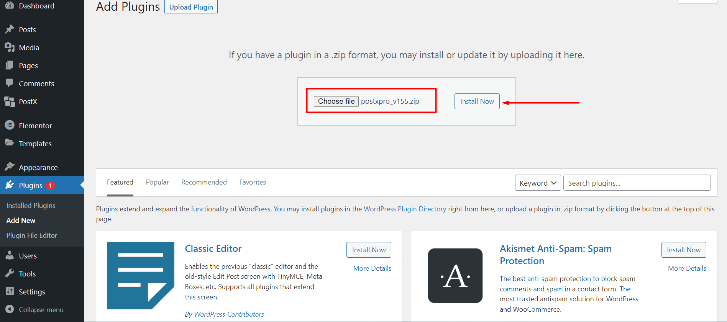Switch to the Popular tab

tap(157, 182)
